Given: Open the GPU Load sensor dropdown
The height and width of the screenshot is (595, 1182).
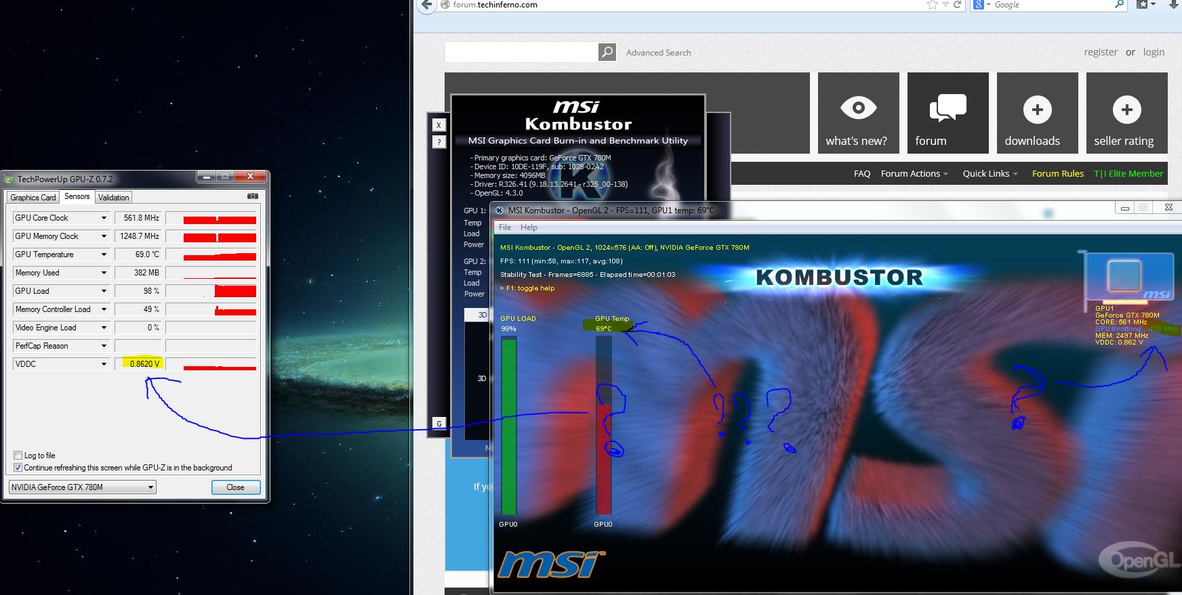Looking at the screenshot, I should (x=104, y=291).
